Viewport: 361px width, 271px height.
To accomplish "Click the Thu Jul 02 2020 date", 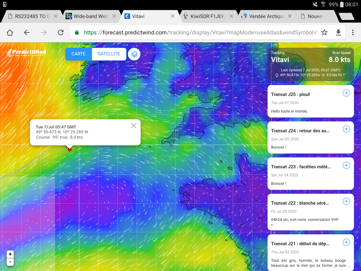I will 285,252.
